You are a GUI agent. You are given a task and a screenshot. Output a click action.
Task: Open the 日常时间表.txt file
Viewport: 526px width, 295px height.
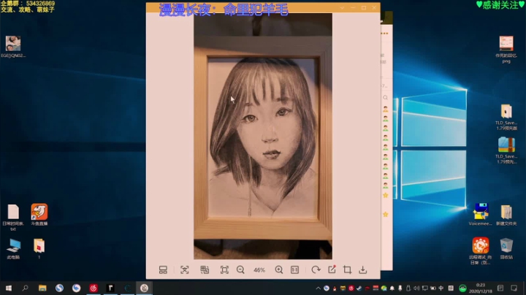pyautogui.click(x=13, y=217)
